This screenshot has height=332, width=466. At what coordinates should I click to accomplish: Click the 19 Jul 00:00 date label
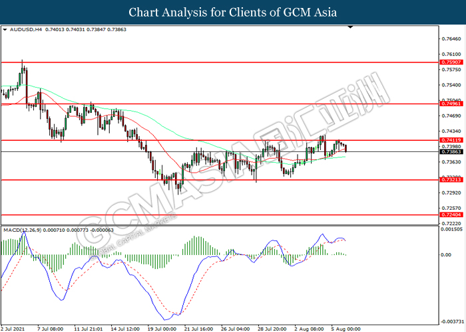point(162,328)
